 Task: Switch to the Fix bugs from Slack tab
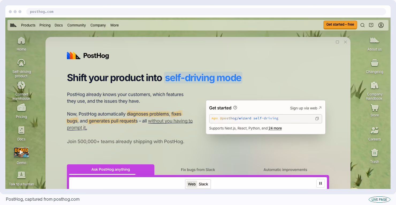(x=198, y=170)
